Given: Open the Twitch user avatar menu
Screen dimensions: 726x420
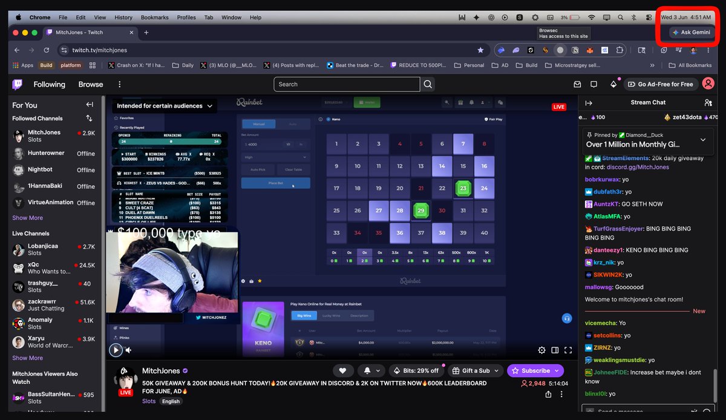Looking at the screenshot, I should coord(707,84).
